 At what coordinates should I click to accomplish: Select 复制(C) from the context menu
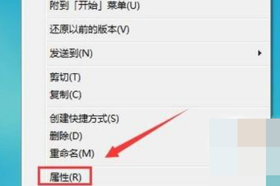pyautogui.click(x=65, y=94)
